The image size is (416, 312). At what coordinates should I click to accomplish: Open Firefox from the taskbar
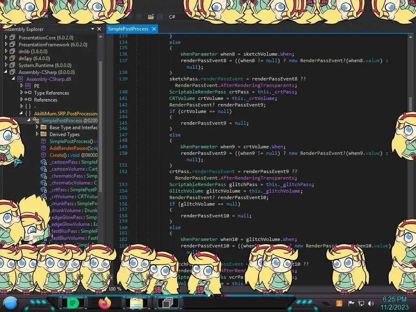[104, 303]
